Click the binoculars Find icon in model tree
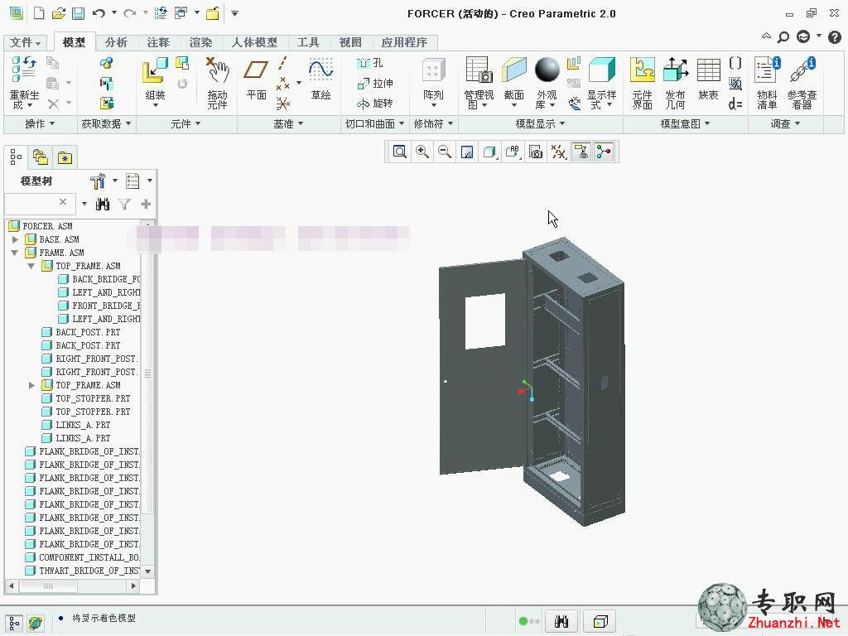The height and width of the screenshot is (636, 848). [102, 204]
